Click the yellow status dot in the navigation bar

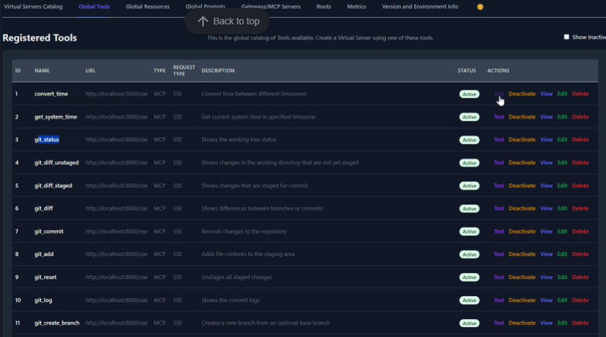pos(480,7)
